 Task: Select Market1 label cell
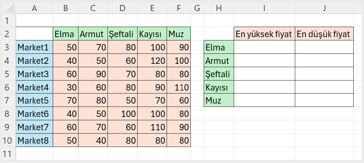pos(34,47)
